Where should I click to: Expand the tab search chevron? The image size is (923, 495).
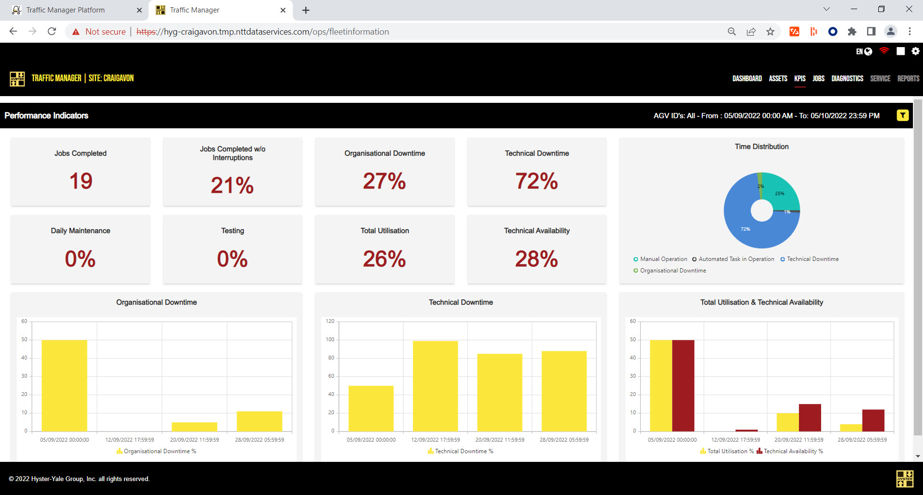point(826,9)
